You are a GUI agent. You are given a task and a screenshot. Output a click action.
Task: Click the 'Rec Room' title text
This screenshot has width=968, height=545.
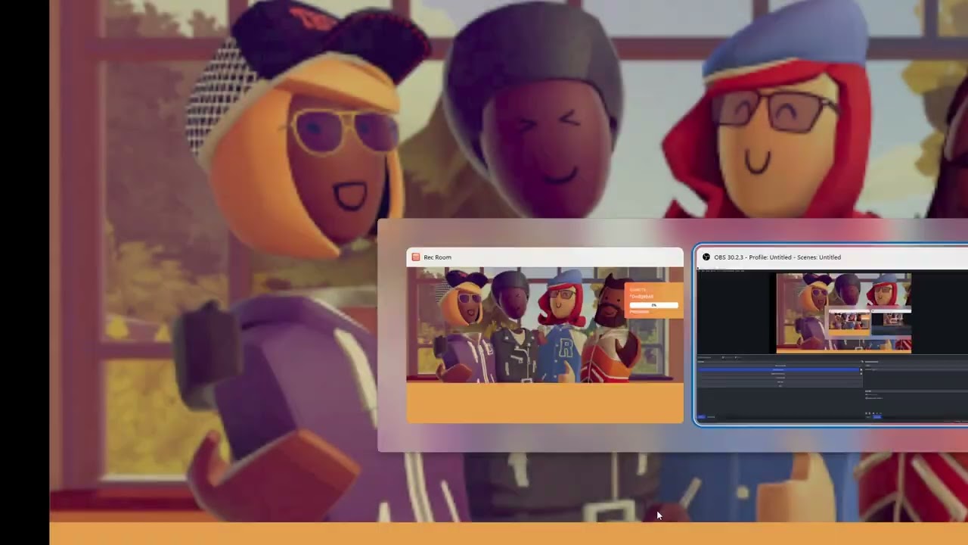click(x=437, y=257)
